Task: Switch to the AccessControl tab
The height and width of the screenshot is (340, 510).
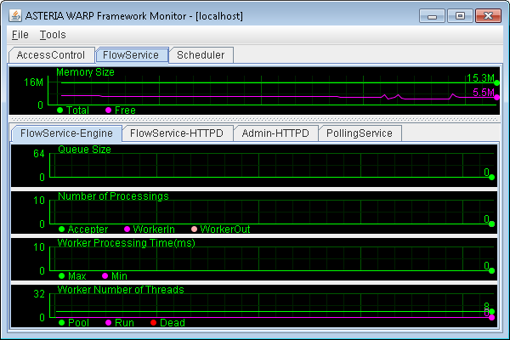Action: [51, 55]
